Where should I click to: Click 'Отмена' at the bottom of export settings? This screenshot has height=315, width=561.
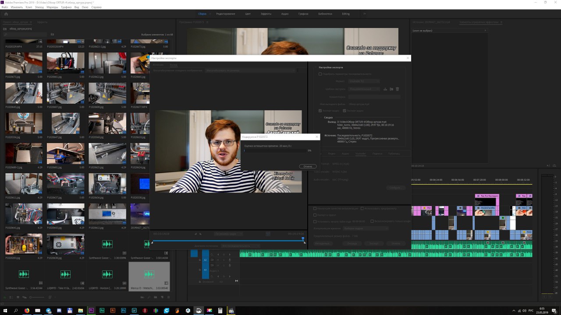point(396,243)
